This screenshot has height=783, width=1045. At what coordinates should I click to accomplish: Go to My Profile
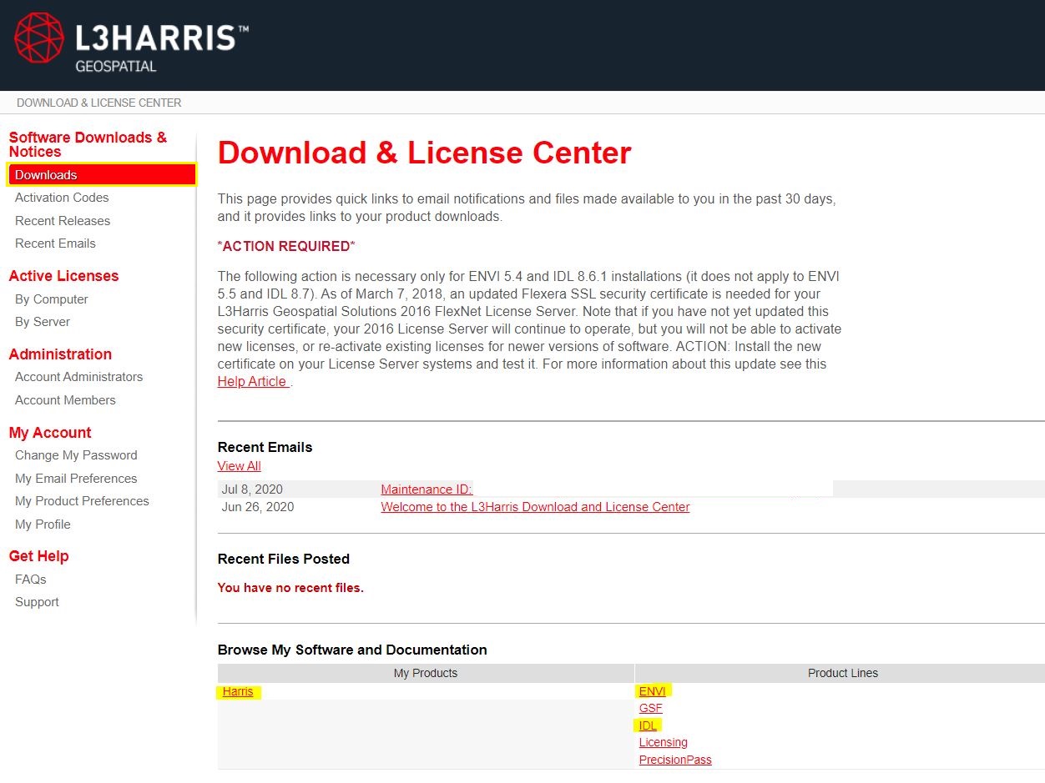coord(43,525)
